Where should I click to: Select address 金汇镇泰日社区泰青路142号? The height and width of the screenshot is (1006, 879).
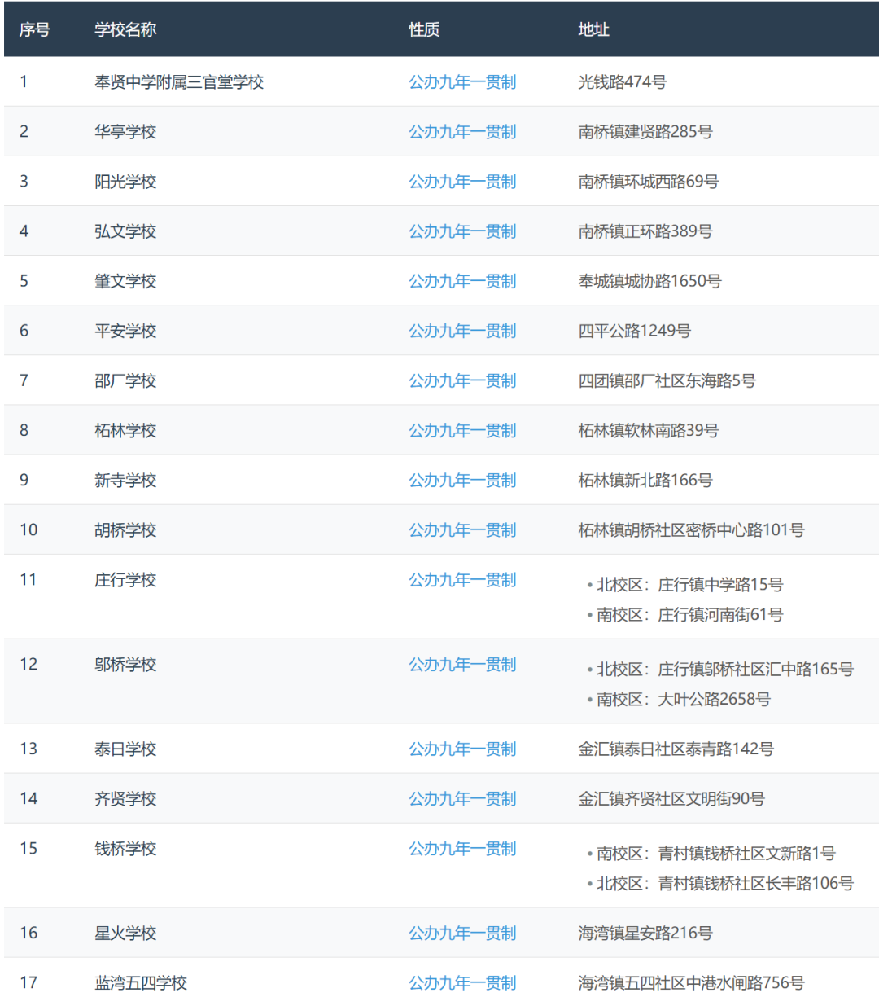point(676,749)
